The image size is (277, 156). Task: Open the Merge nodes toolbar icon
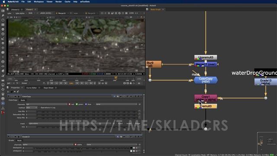coord(3,43)
